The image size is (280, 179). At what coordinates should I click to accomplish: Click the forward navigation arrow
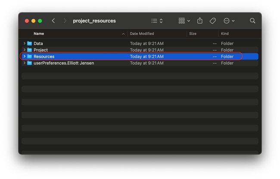click(x=65, y=21)
